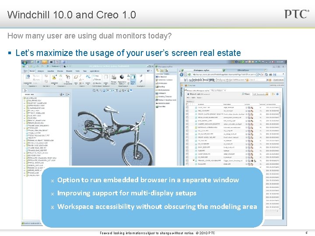Open the Windows Start orb
The height and width of the screenshot is (236, 315).
pos(24,62)
